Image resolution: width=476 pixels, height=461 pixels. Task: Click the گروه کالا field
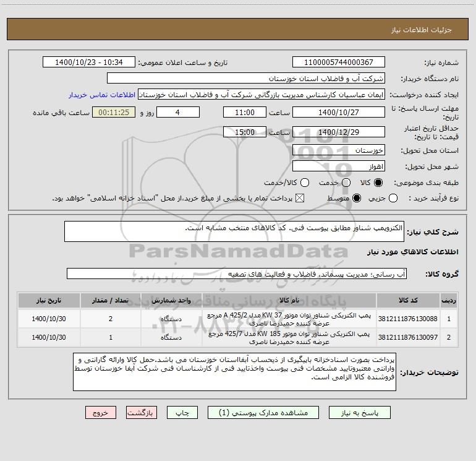[237, 274]
